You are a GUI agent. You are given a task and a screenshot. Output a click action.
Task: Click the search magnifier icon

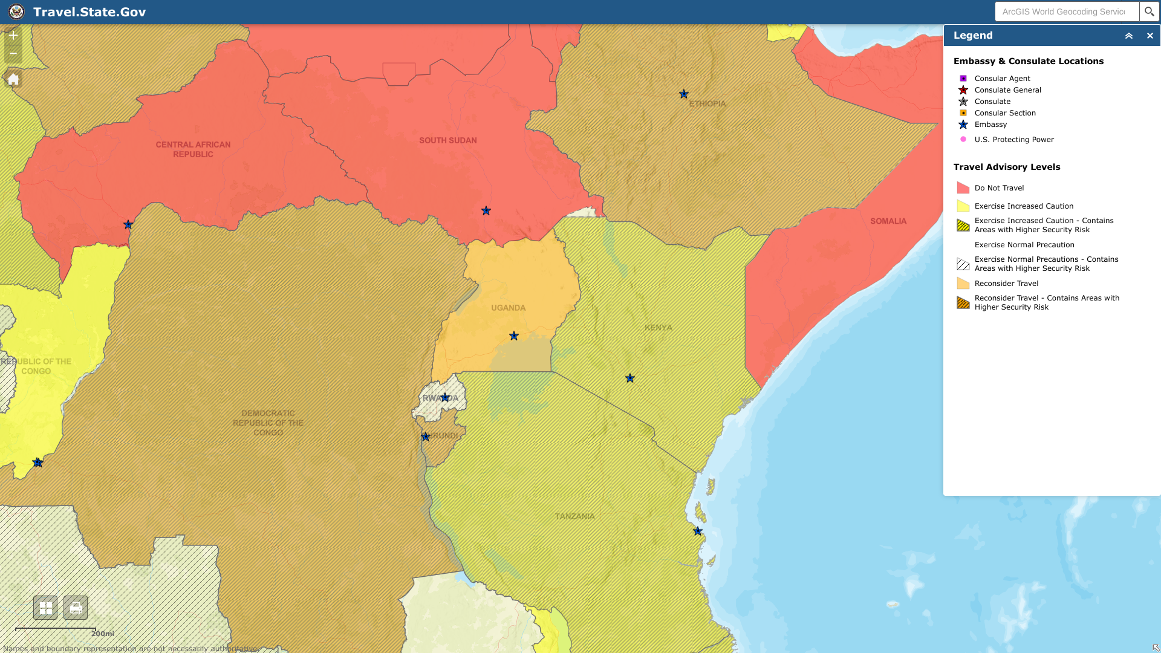click(1149, 11)
